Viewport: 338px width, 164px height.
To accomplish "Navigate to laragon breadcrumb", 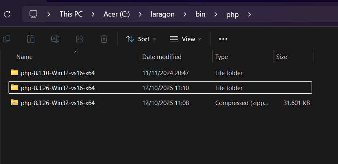I will click(162, 15).
